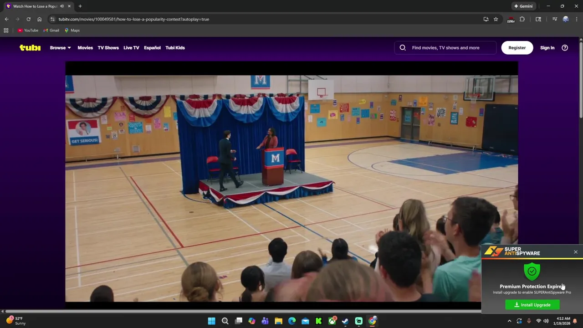The height and width of the screenshot is (328, 583).
Task: Open the help question mark icon
Action: point(565,47)
